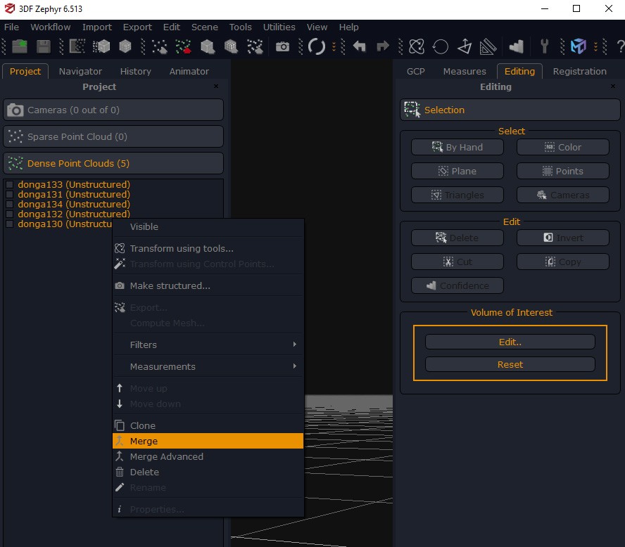Click the camera screenshot icon in toolbar
The width and height of the screenshot is (625, 547).
click(282, 46)
